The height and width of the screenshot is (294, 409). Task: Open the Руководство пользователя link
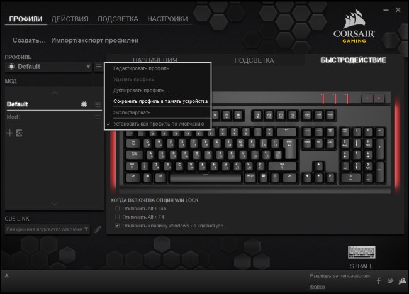(340, 276)
